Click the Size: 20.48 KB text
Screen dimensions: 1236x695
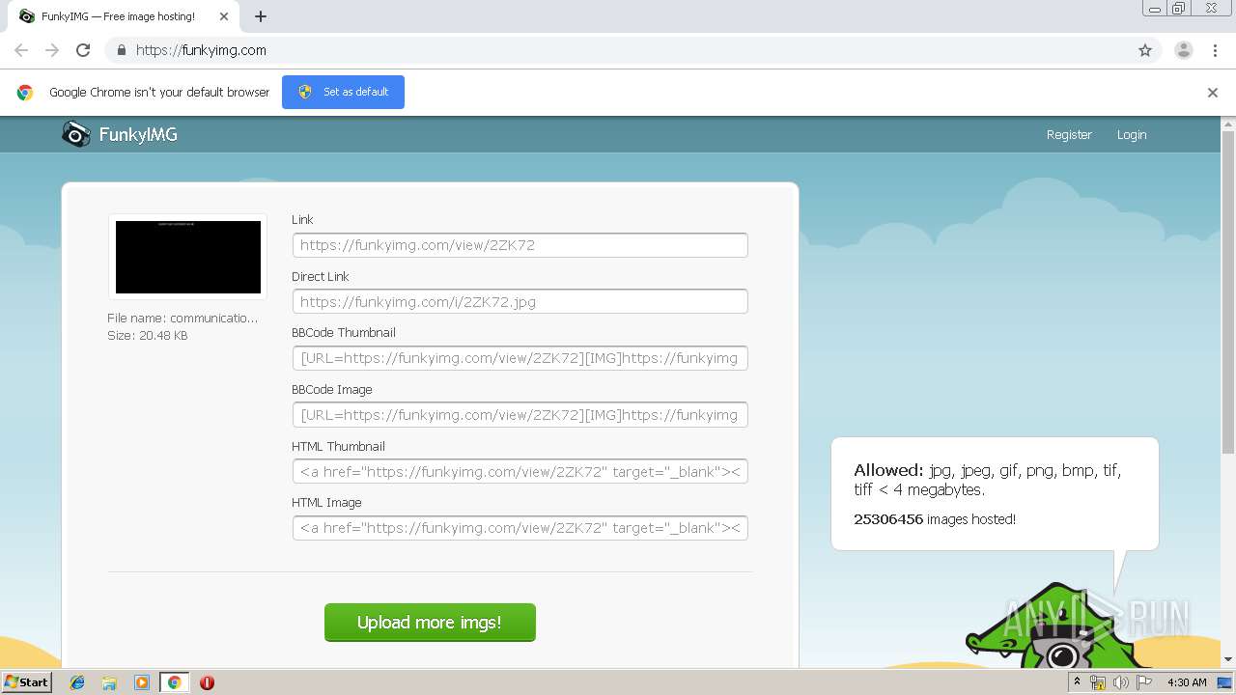[x=148, y=336]
